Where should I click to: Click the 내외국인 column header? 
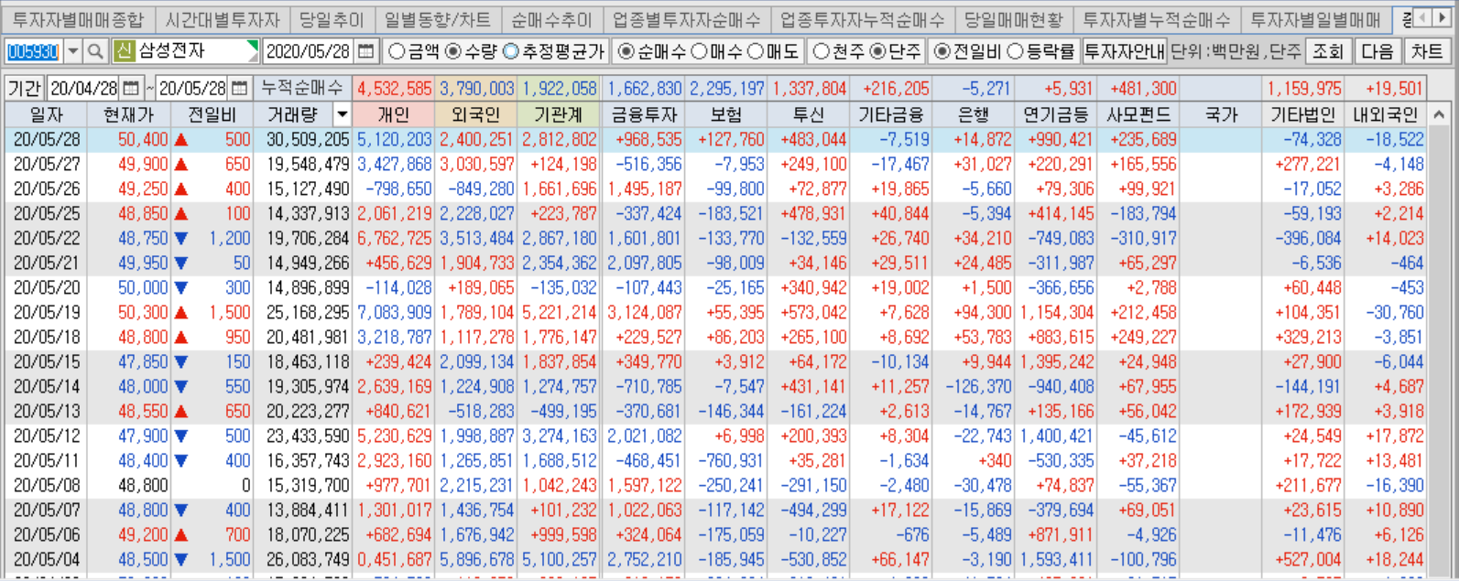1385,115
